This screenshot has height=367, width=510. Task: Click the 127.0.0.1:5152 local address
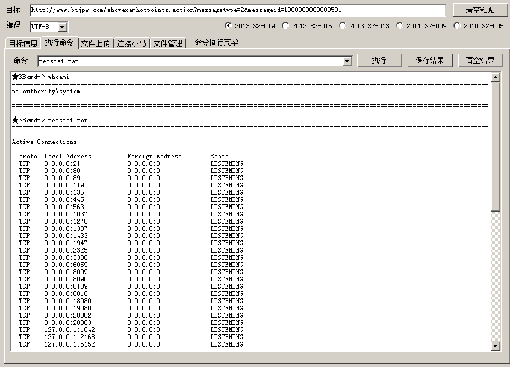pyautogui.click(x=70, y=344)
